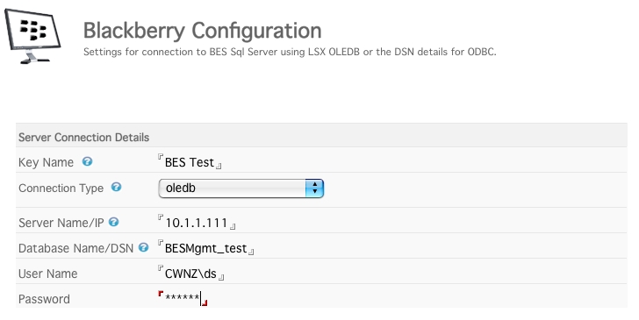Focus the Key Name field BES Test
Image resolution: width=639 pixels, height=320 pixels.
[190, 162]
